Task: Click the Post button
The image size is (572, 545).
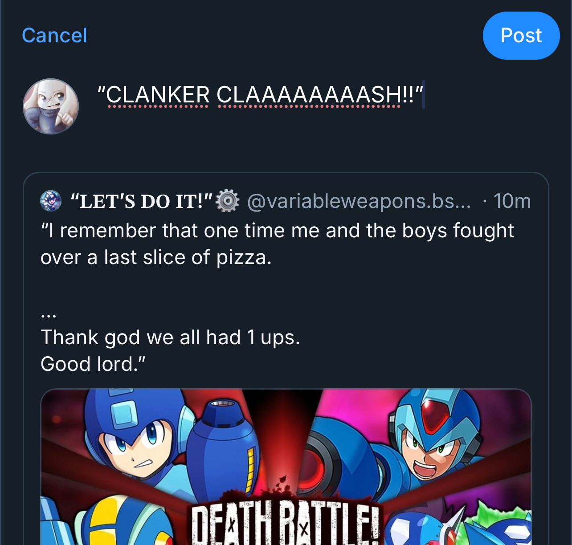Action: (x=521, y=36)
